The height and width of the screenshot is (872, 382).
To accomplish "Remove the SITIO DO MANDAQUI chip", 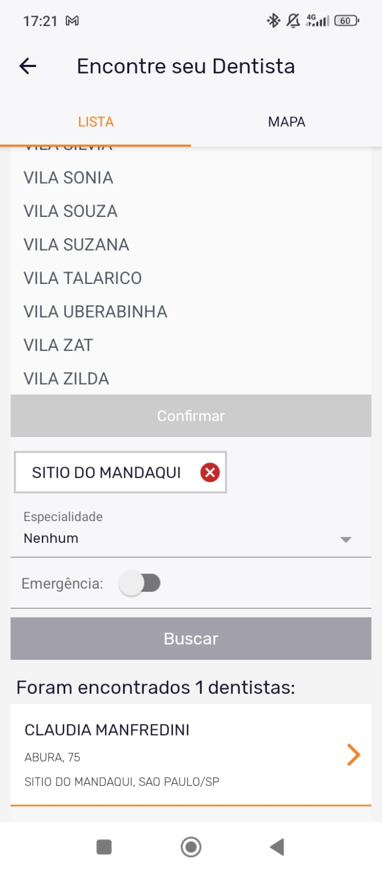I will tap(210, 472).
